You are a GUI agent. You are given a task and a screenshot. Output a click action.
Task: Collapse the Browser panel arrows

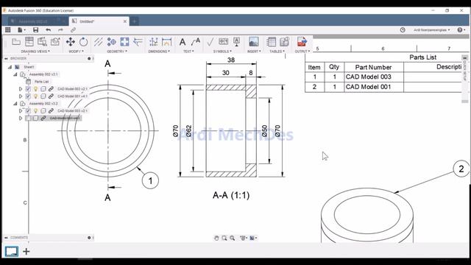coord(6,59)
